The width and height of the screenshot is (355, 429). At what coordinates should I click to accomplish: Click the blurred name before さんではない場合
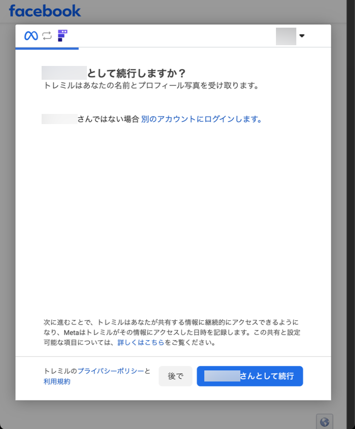click(59, 119)
